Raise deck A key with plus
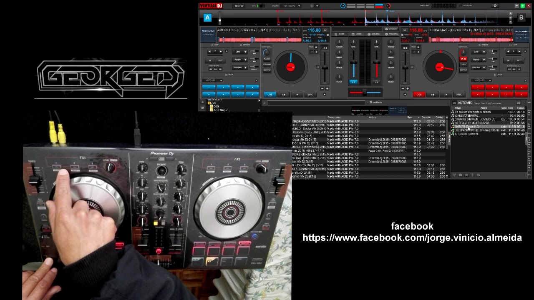Viewport: 534px width, 300px height. [x=316, y=52]
